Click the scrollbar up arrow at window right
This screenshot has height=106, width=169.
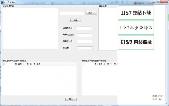coord(167,6)
